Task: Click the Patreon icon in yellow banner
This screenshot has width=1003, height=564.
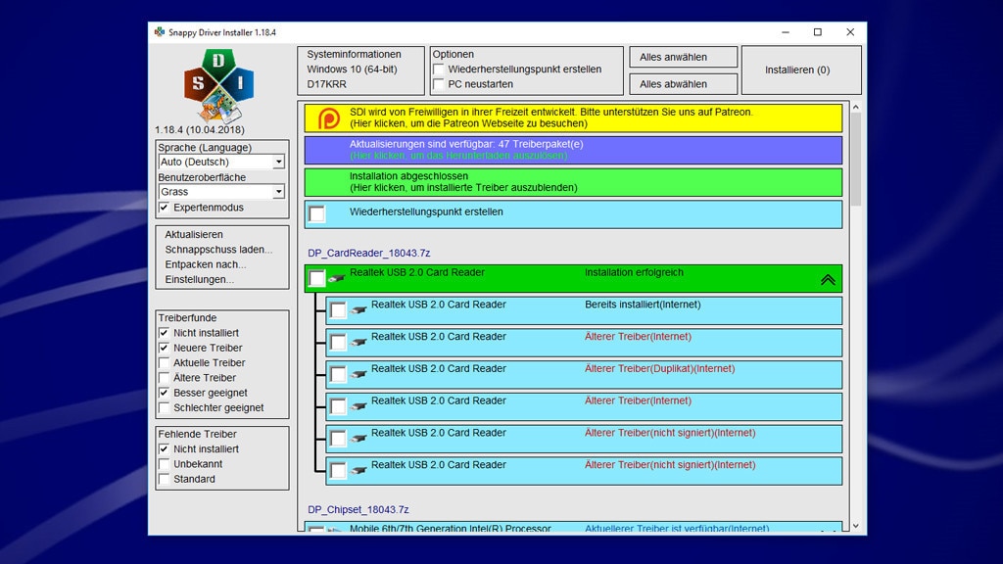Action: [329, 118]
